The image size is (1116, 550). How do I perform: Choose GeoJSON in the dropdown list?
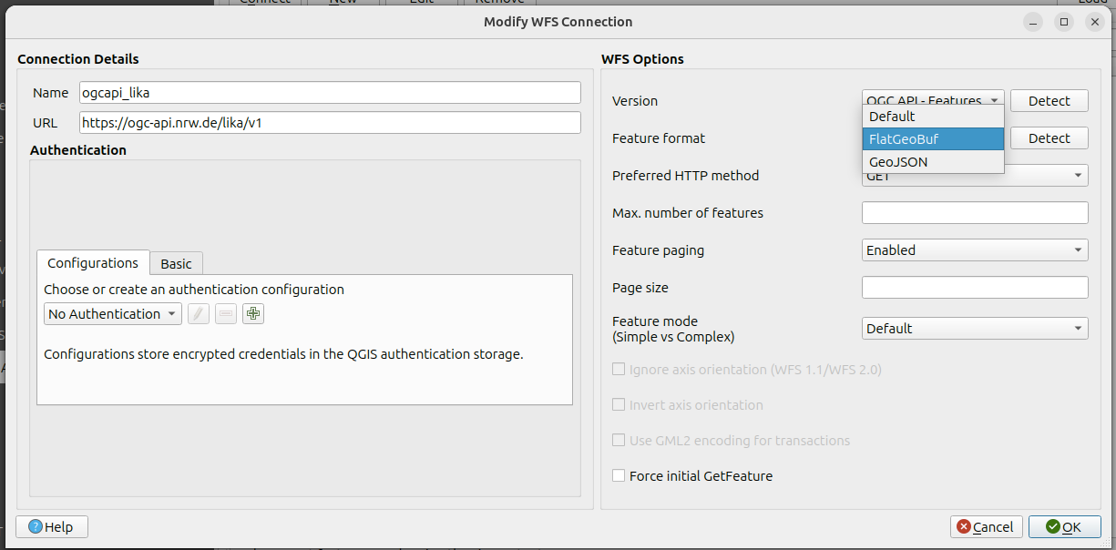click(x=932, y=162)
